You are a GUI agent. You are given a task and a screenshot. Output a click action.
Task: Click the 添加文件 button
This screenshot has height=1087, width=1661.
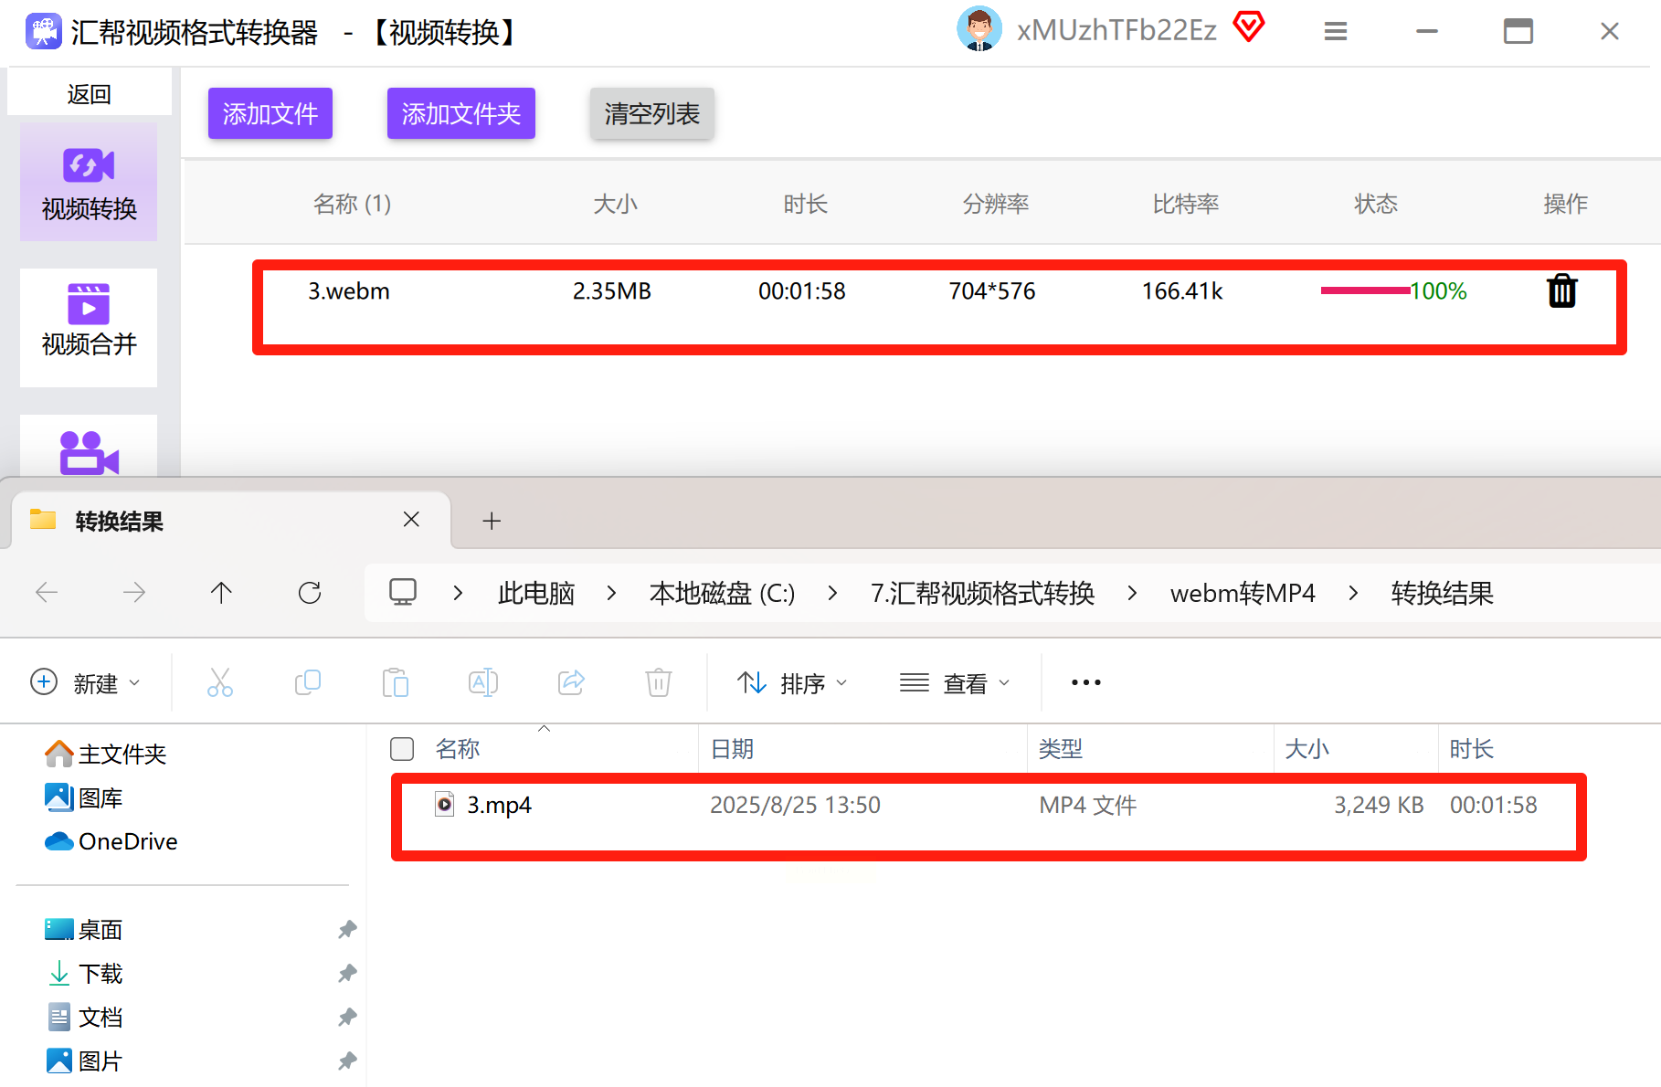pos(270,113)
